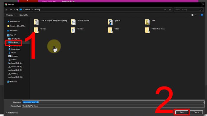Collapse folders with Hide Folders
207x116 pixels.
click(x=12, y=113)
